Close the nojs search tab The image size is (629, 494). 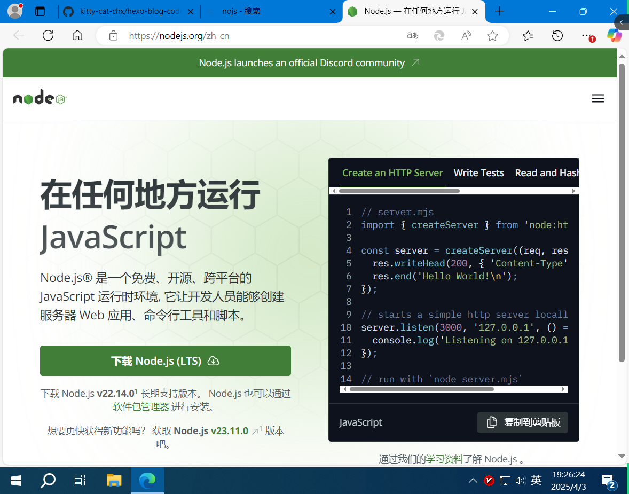333,12
